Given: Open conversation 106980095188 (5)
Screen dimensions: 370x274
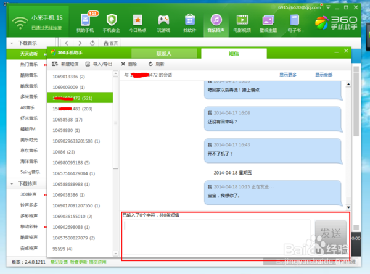Looking at the screenshot, I should tap(80, 163).
